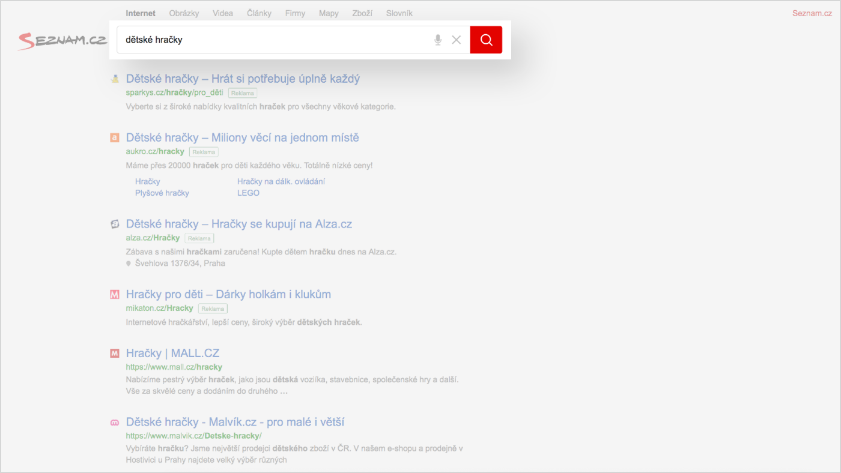
Task: Click the Reklama badge beside sparkys.cz
Action: point(243,93)
